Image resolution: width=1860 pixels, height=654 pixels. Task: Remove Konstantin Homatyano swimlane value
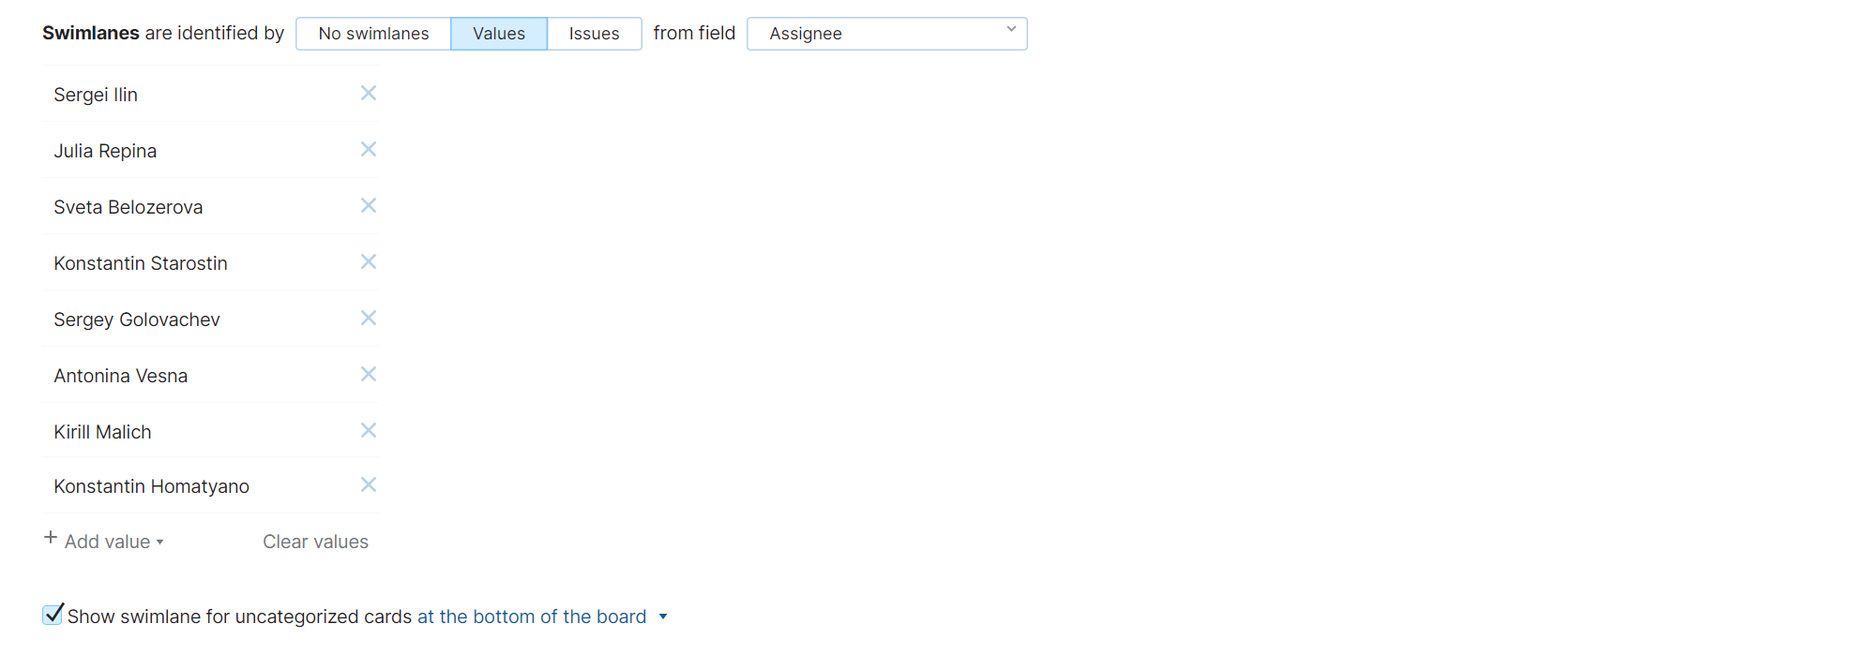pyautogui.click(x=369, y=484)
